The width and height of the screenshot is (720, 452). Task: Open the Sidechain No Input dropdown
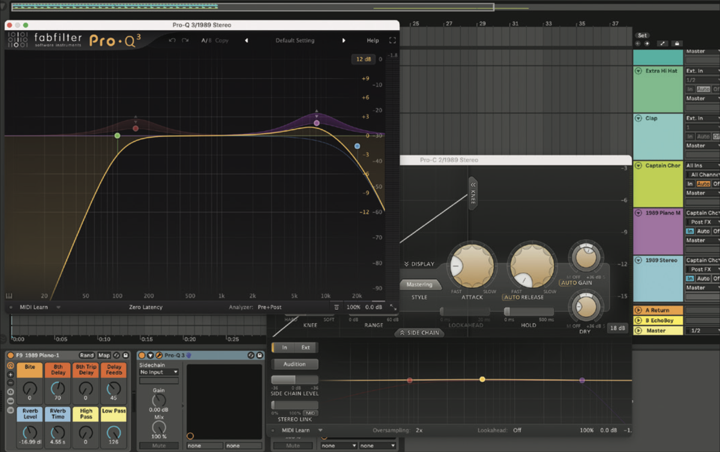[158, 372]
